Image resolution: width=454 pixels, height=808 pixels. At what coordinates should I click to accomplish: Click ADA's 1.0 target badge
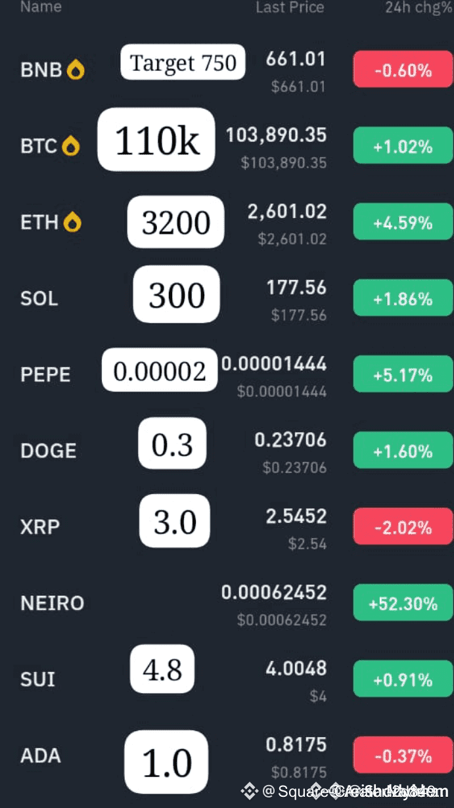[x=165, y=761]
